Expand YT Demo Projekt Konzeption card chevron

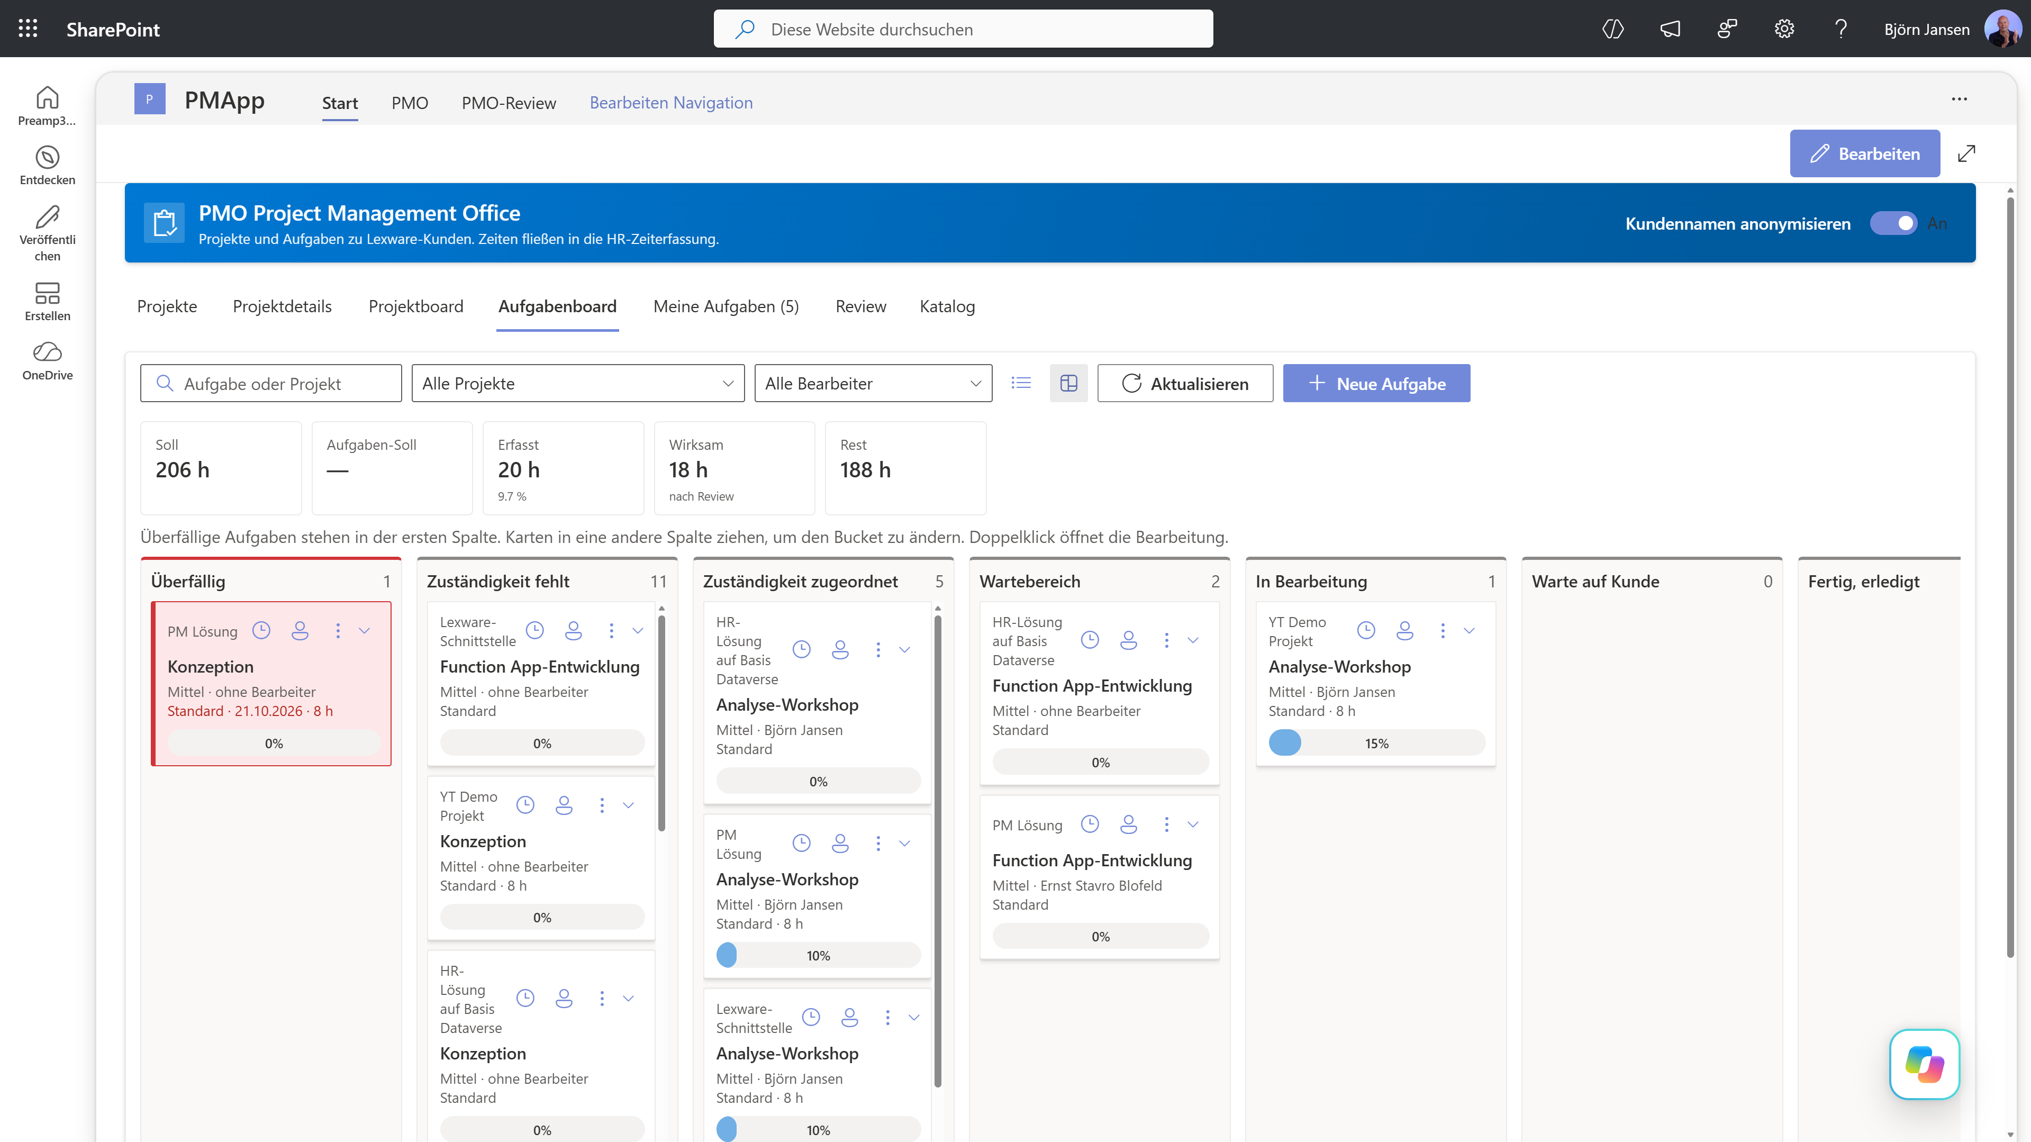coord(628,805)
